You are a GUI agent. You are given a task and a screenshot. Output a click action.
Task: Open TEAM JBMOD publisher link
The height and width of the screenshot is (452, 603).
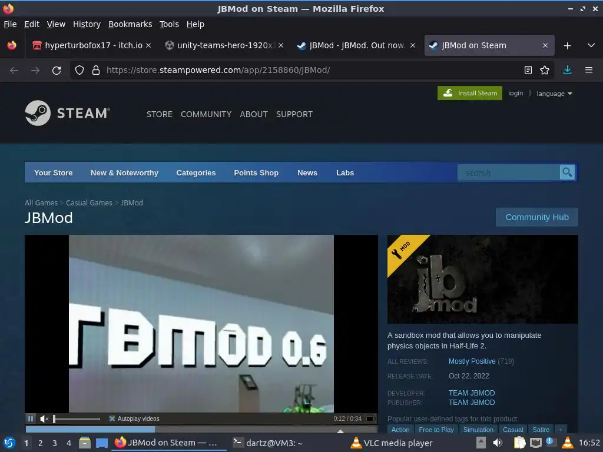[472, 403]
